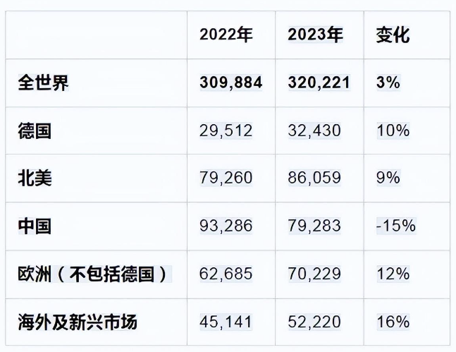Click the 10% Germany change cell
This screenshot has width=456, height=352.
point(393,131)
